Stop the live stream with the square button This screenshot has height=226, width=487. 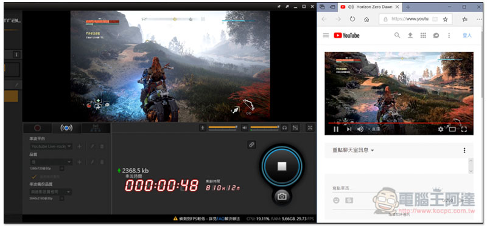pyautogui.click(x=282, y=166)
